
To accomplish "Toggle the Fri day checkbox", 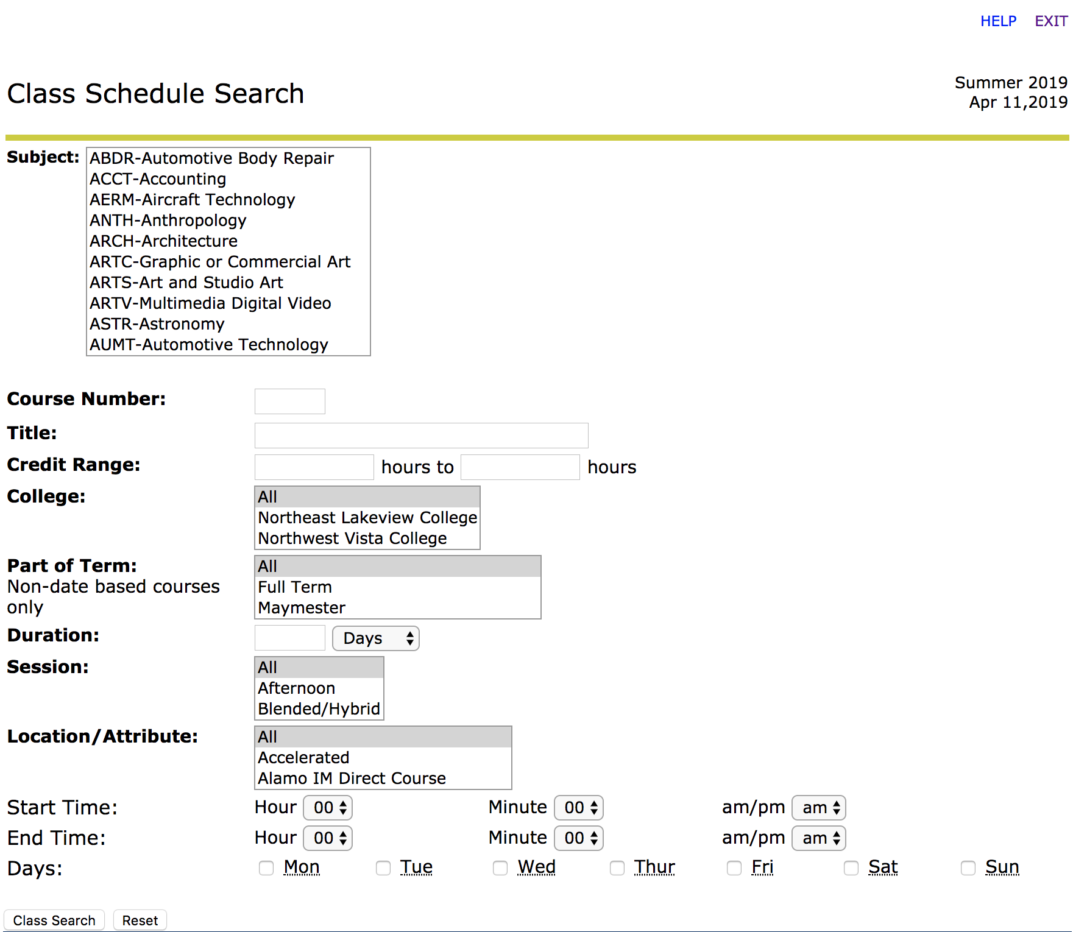I will tap(734, 868).
